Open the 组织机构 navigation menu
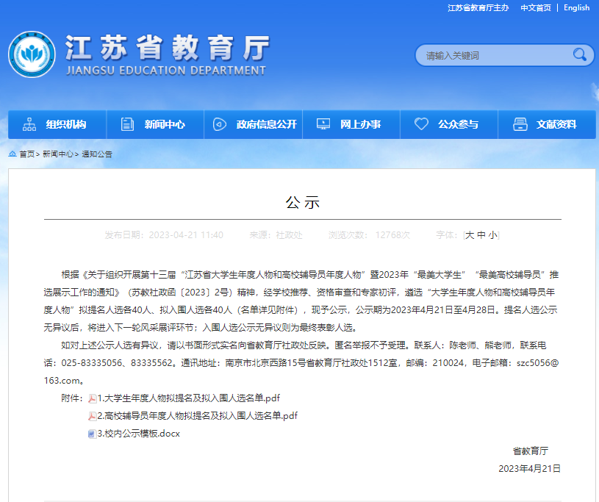 coord(65,124)
